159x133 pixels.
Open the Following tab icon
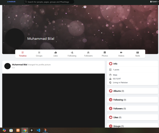(x=72, y=52)
